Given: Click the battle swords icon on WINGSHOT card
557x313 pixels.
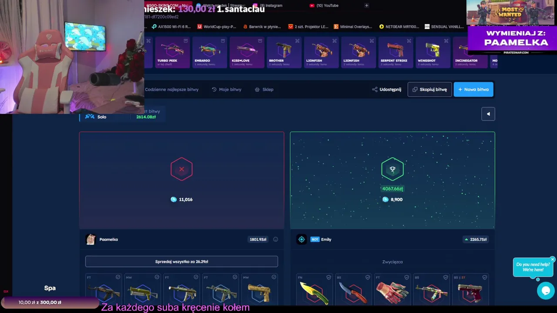Looking at the screenshot, I should [x=446, y=41].
